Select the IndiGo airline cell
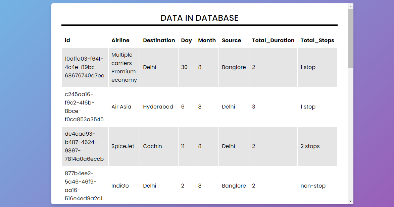This screenshot has height=207, width=394. tap(120, 186)
